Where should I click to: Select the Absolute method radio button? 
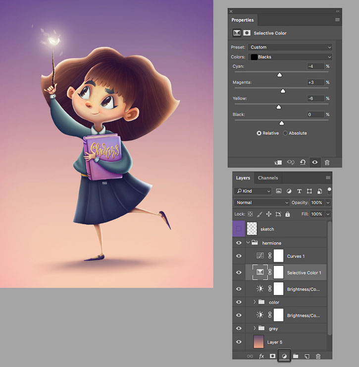[x=285, y=133]
